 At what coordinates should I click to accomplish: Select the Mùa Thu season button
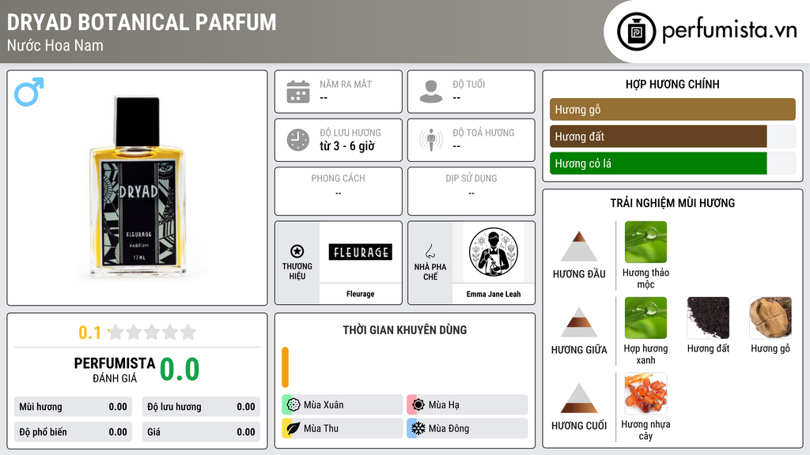pos(343,428)
